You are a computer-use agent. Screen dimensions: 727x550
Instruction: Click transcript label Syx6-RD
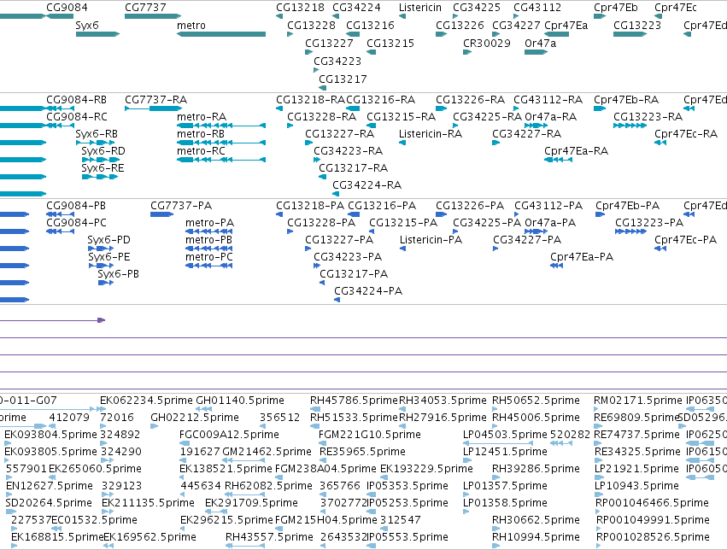click(103, 151)
